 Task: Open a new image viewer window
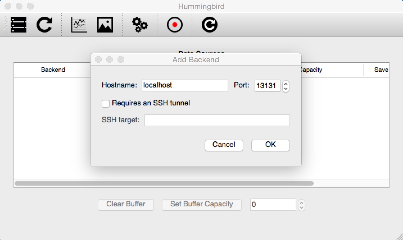point(105,25)
